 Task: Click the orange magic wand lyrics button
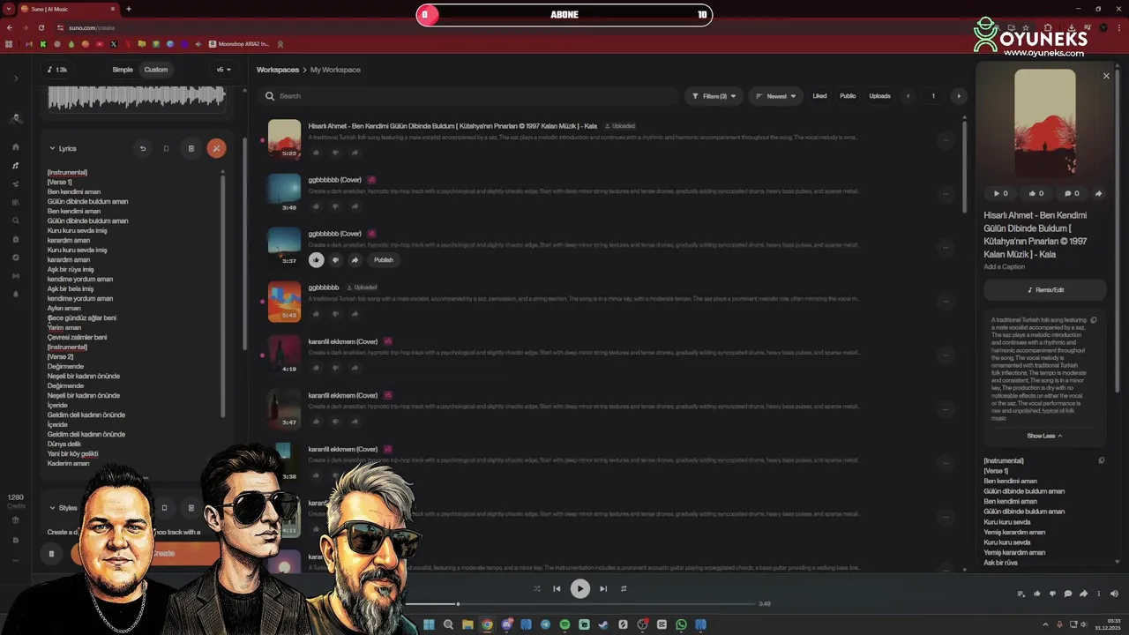coord(216,148)
